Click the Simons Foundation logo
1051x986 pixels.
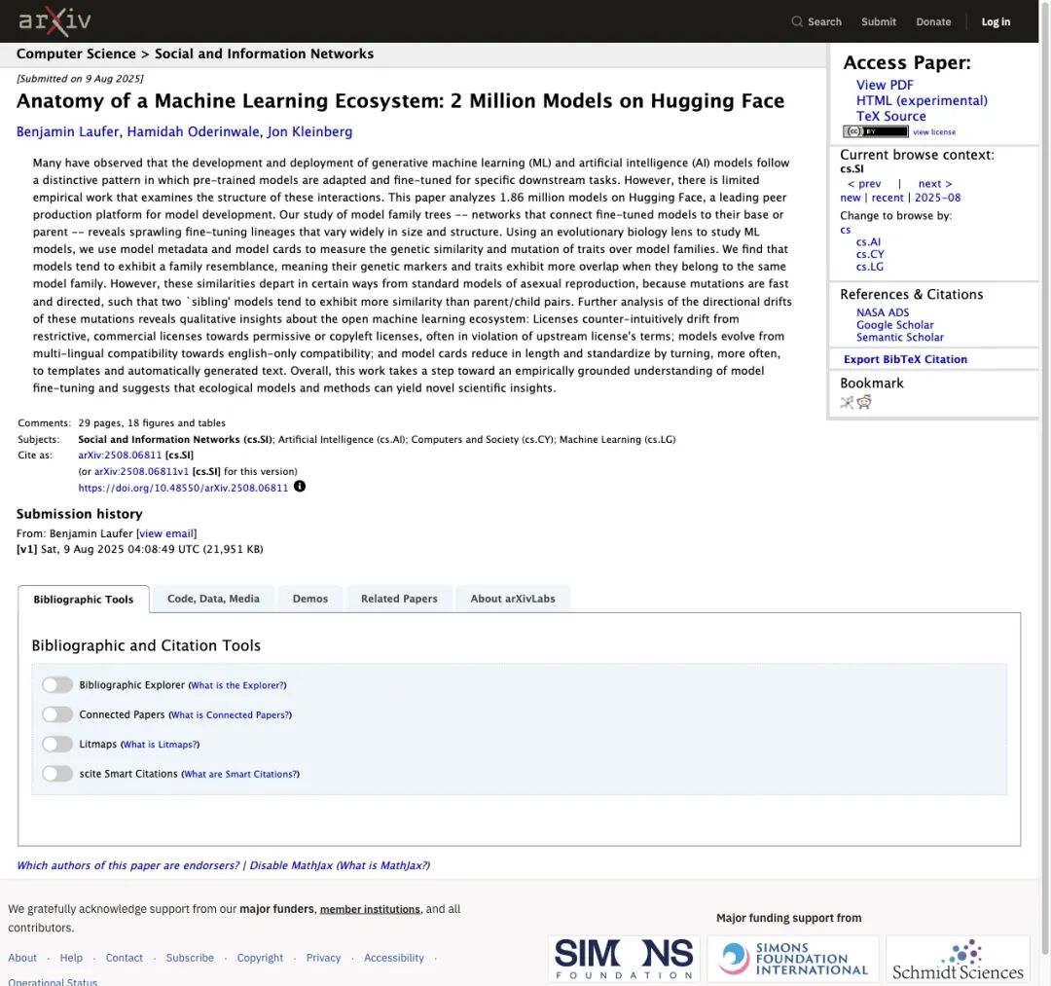[624, 959]
